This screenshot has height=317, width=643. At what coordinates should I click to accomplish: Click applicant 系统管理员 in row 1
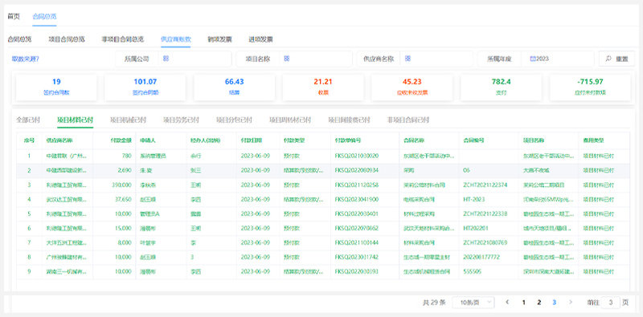[153, 156]
